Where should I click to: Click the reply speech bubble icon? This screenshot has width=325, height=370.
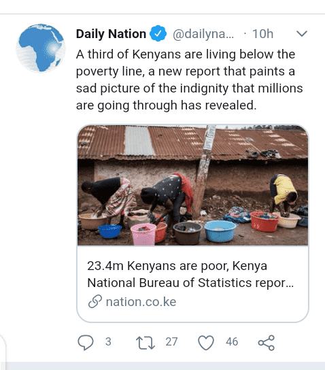86,342
